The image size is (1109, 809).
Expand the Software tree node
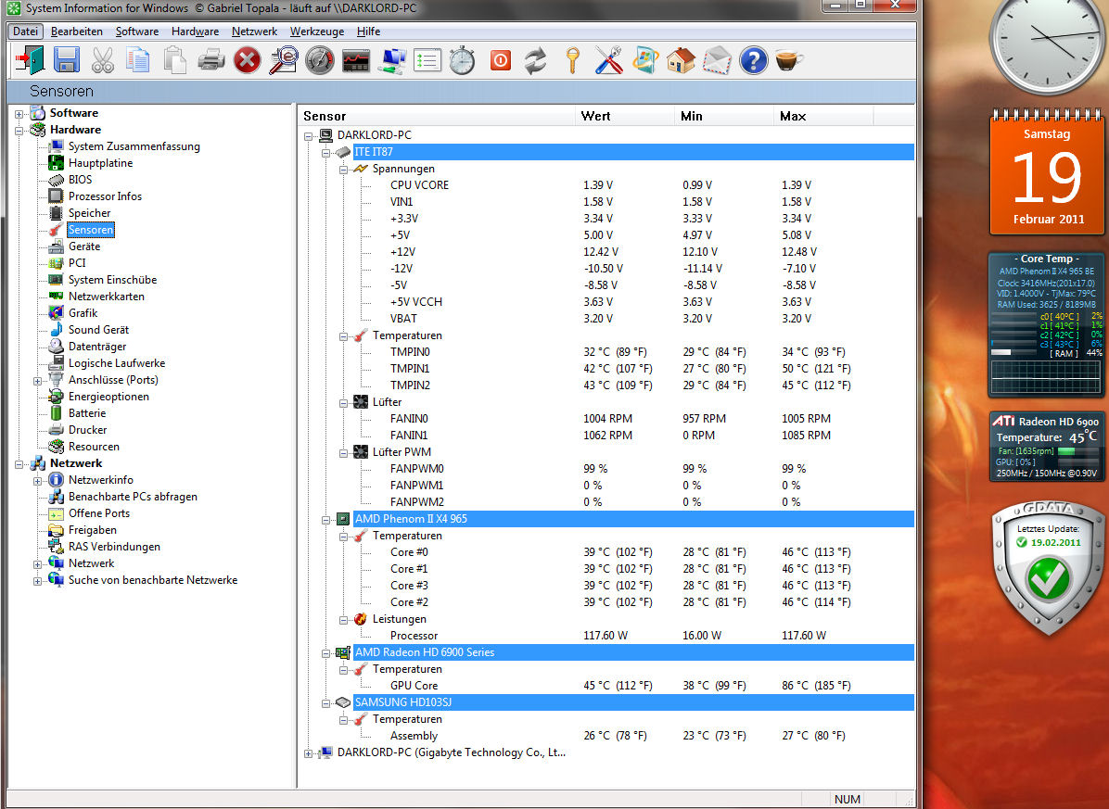pos(19,114)
